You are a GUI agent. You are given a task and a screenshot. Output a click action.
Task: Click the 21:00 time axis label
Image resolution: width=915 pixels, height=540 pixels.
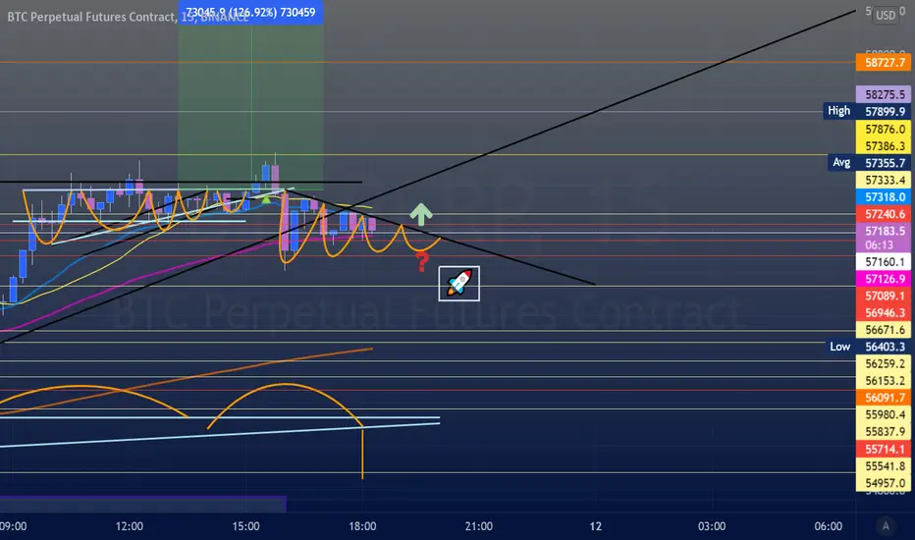[478, 526]
